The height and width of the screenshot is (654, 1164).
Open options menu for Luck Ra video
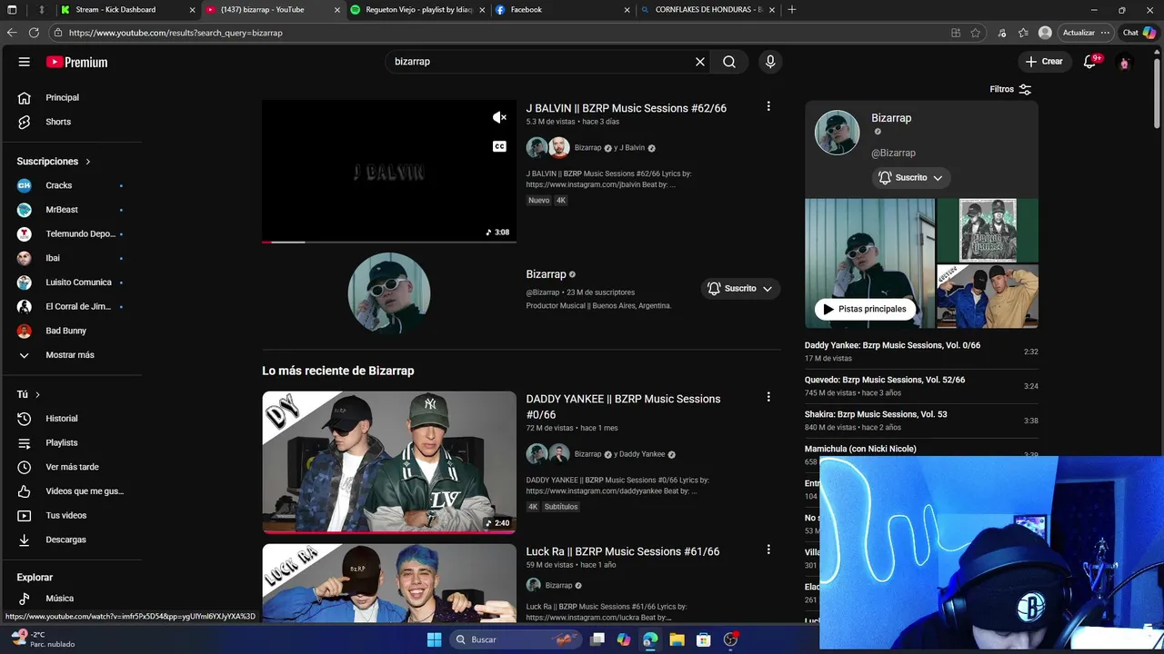coord(768,550)
